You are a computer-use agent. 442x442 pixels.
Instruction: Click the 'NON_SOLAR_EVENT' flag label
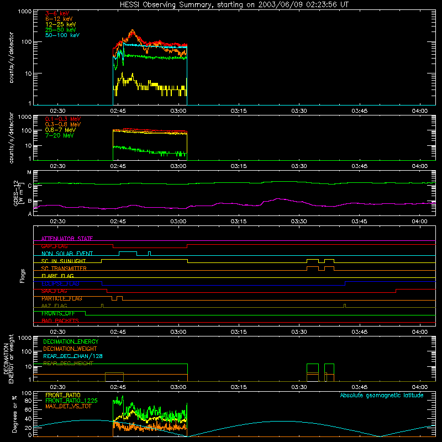pos(67,254)
